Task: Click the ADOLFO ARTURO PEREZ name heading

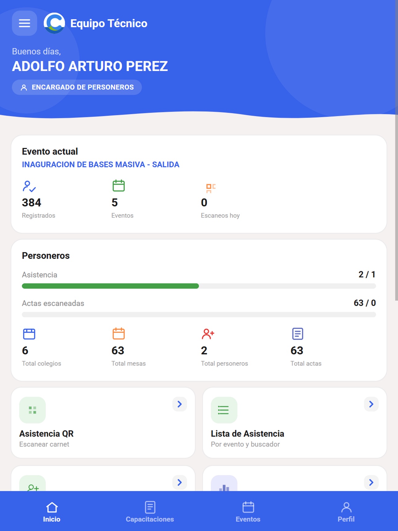Action: tap(90, 66)
